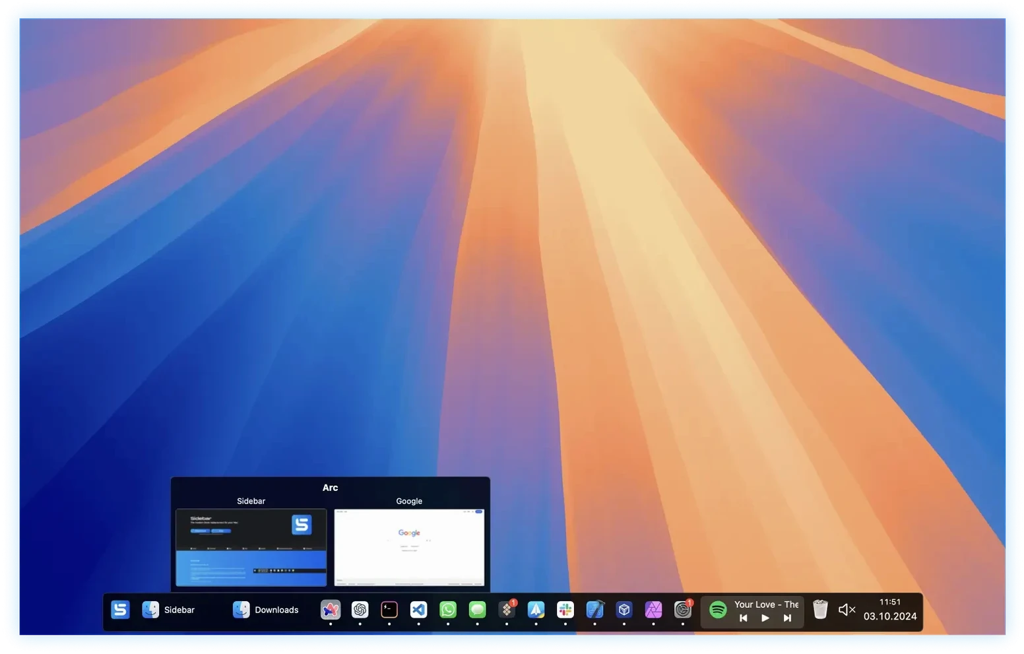
Task: Click the Sidebar label above preview
Action: (x=251, y=501)
